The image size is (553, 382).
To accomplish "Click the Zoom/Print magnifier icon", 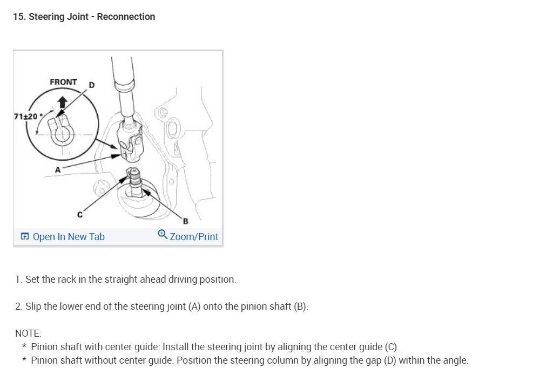I will click(x=163, y=234).
